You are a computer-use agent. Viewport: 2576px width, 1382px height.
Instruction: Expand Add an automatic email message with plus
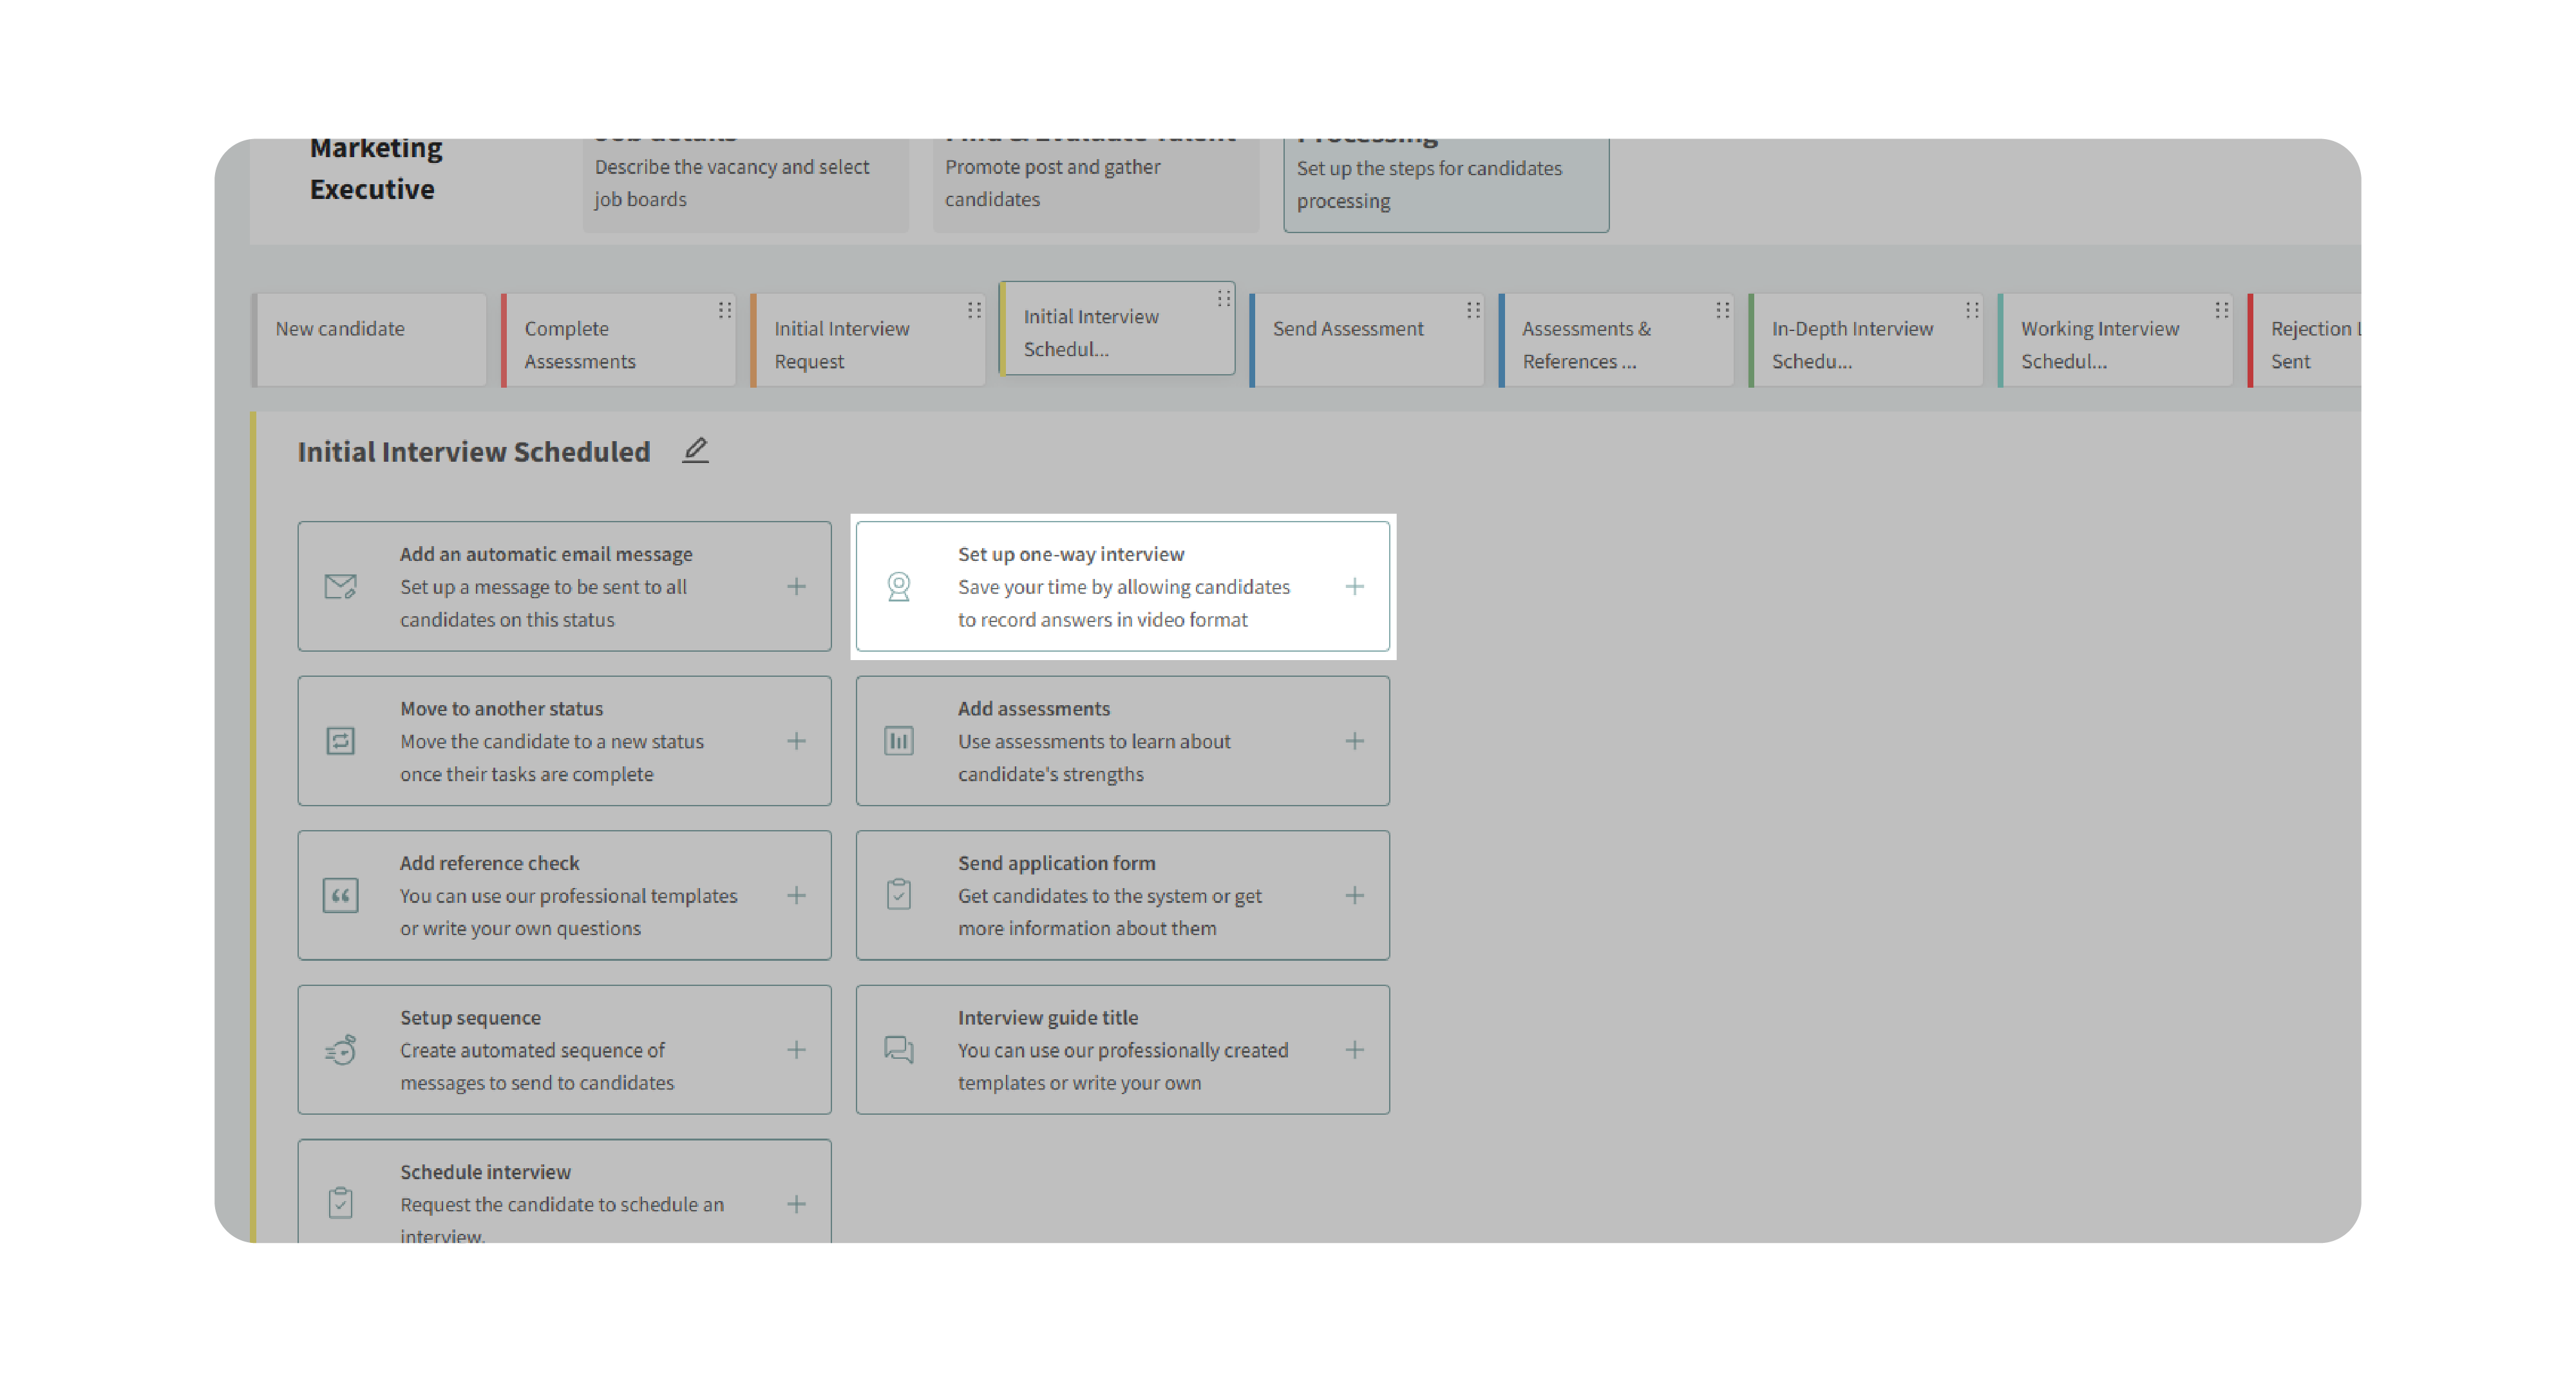[796, 586]
